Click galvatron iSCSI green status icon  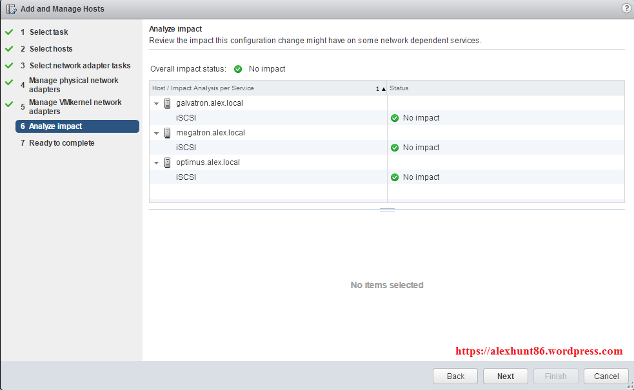coord(395,118)
